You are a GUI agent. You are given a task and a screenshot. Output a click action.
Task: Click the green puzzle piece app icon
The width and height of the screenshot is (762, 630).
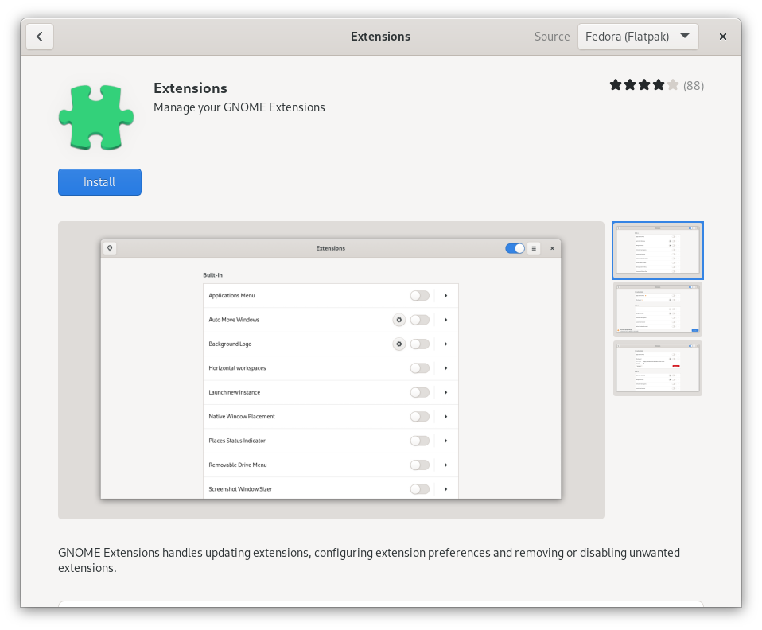point(95,117)
